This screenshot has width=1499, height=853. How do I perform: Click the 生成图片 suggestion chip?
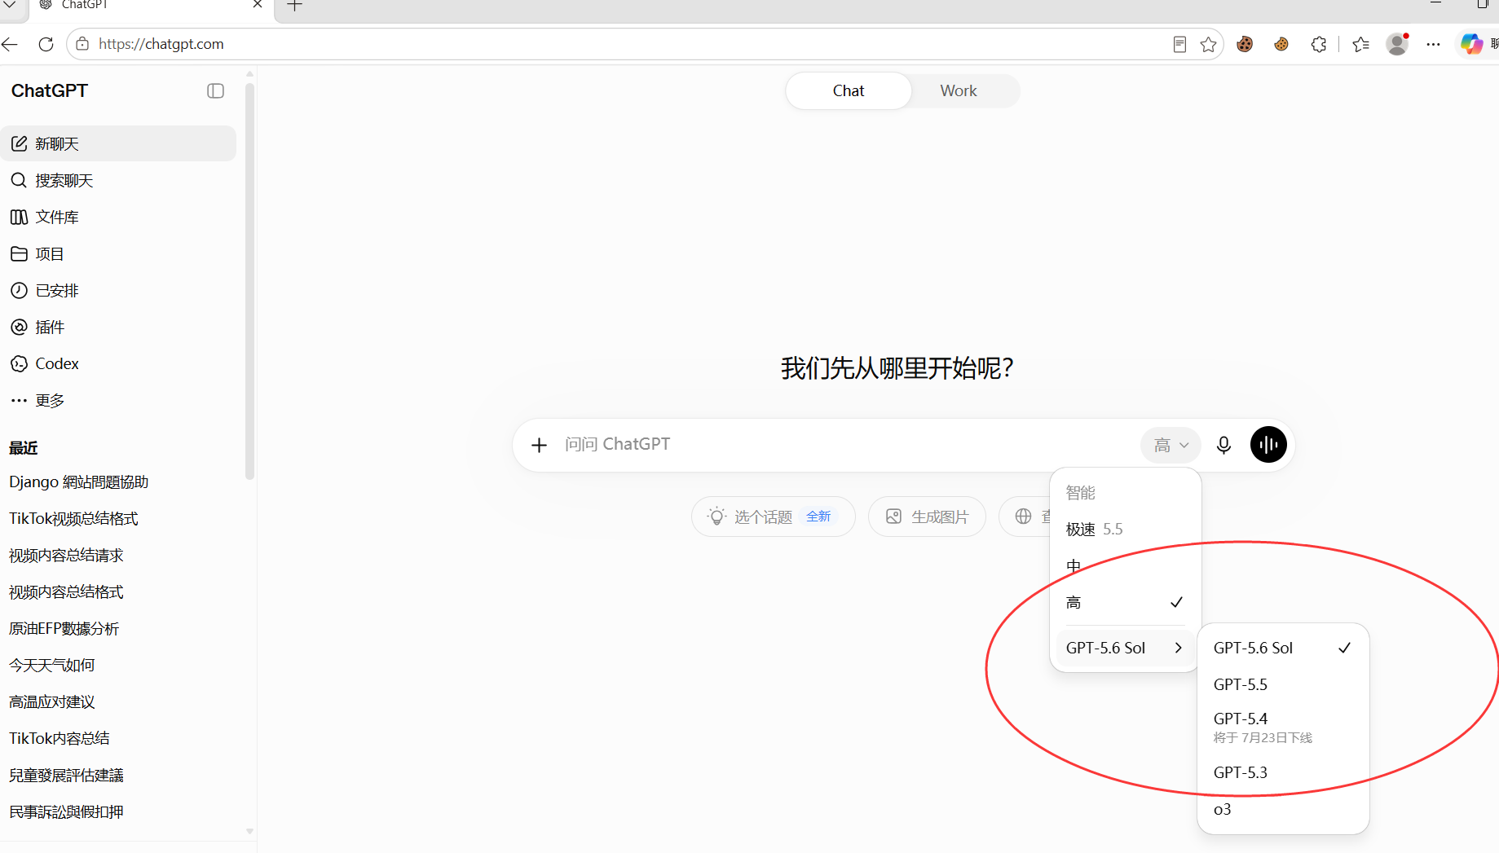[927, 517]
